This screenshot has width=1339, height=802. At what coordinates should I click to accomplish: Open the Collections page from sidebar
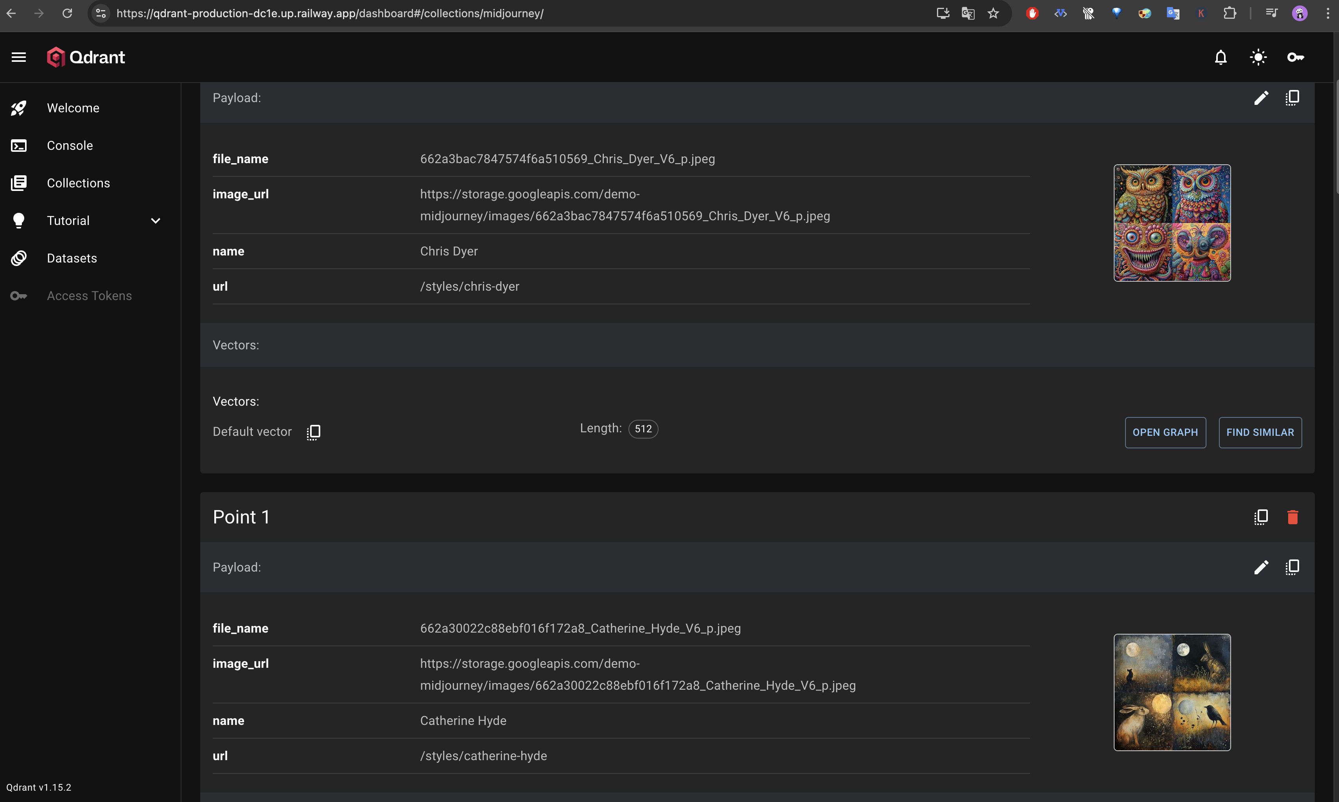click(x=78, y=183)
